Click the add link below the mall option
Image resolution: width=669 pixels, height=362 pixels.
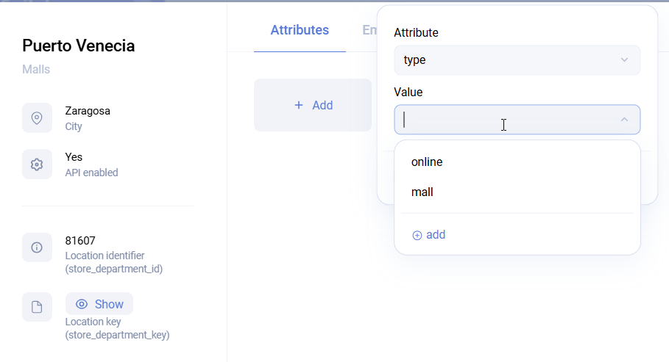click(x=435, y=235)
